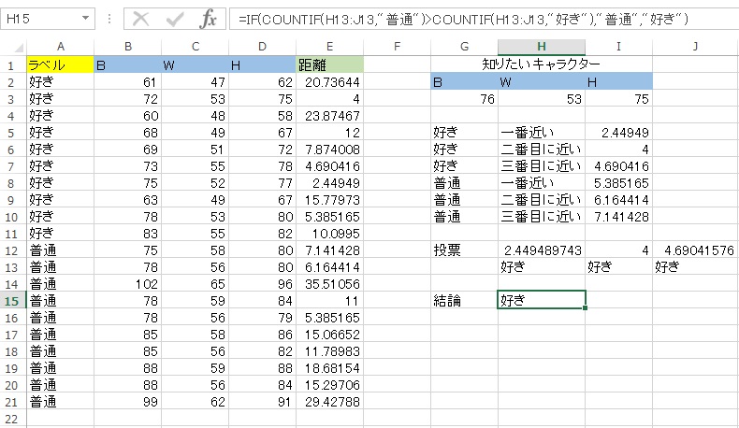Click distance value 18.68154
This screenshot has width=739, height=428.
pyautogui.click(x=329, y=368)
